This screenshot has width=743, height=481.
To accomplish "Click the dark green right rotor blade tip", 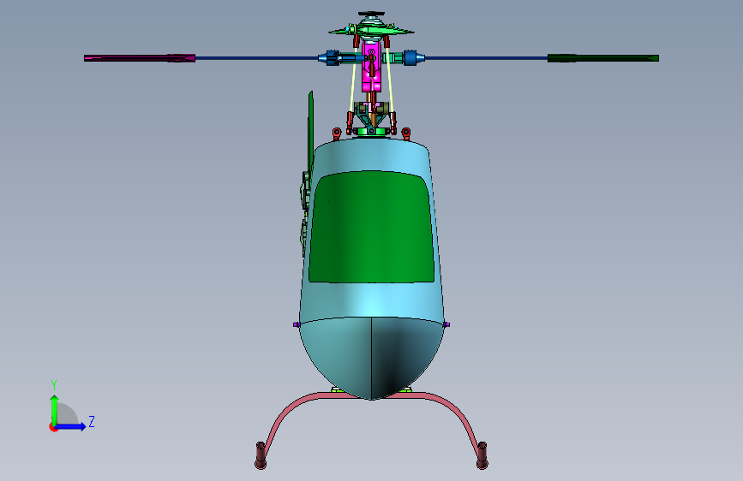I will click(x=602, y=57).
